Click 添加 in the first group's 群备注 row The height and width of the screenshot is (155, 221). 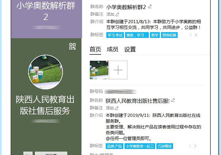110,14
